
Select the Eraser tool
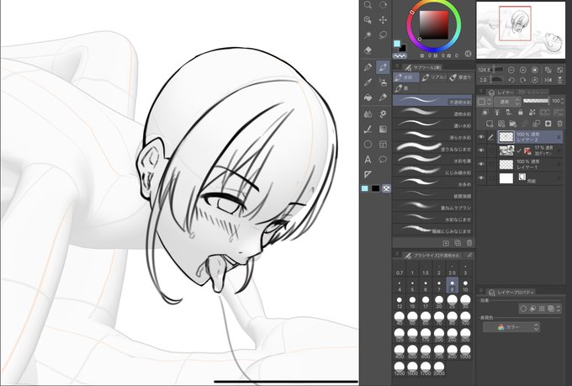pos(368,50)
